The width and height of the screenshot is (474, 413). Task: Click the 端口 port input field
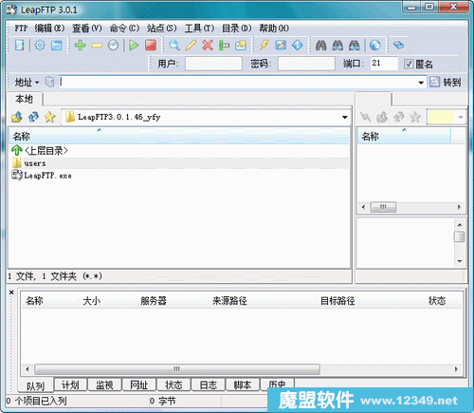point(384,64)
